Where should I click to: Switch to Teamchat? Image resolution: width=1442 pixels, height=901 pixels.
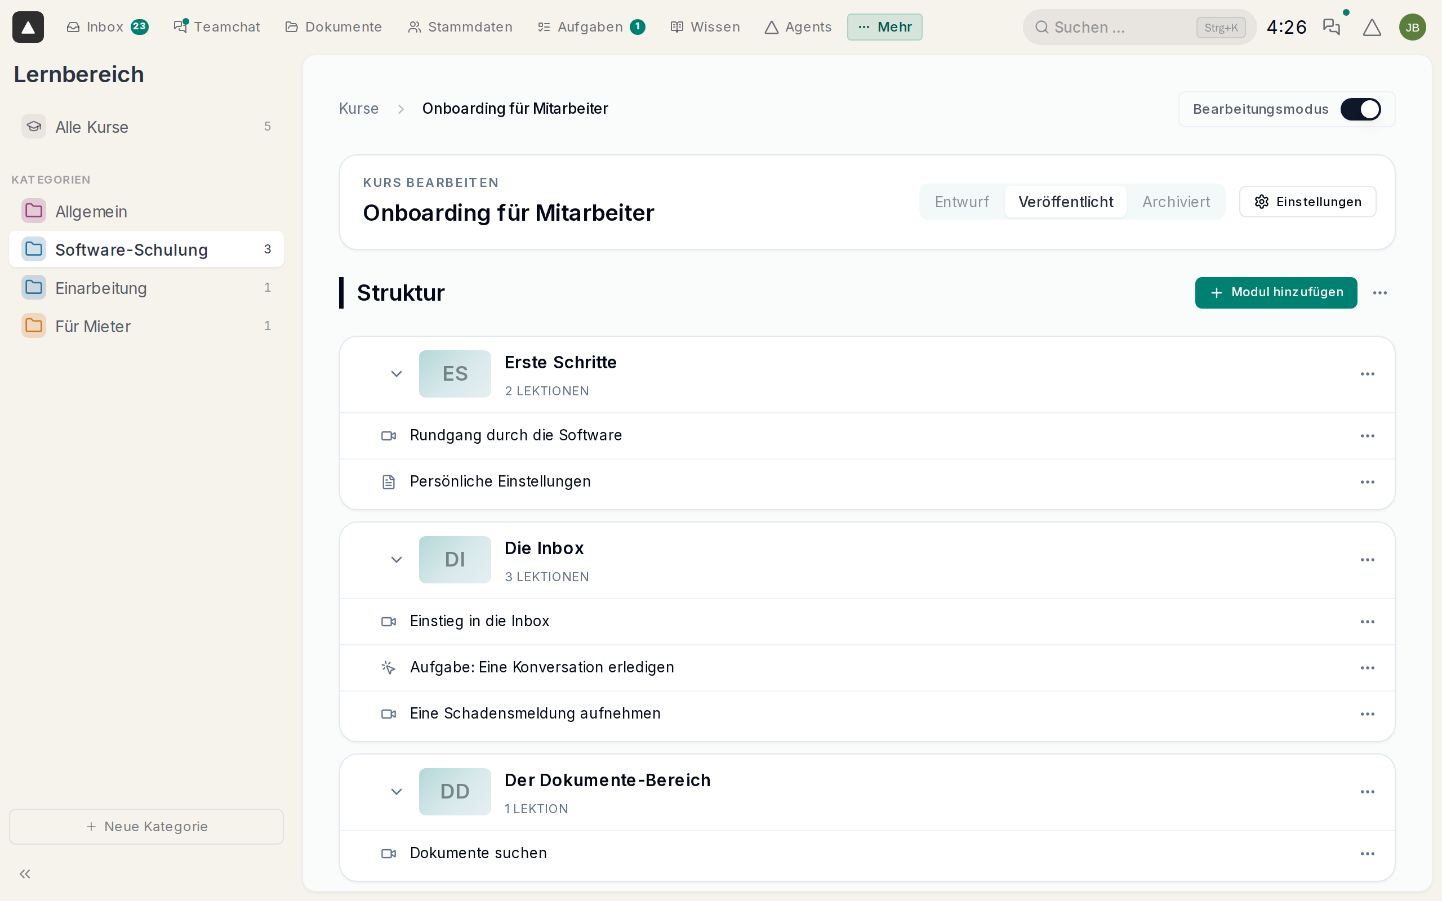[x=217, y=27]
